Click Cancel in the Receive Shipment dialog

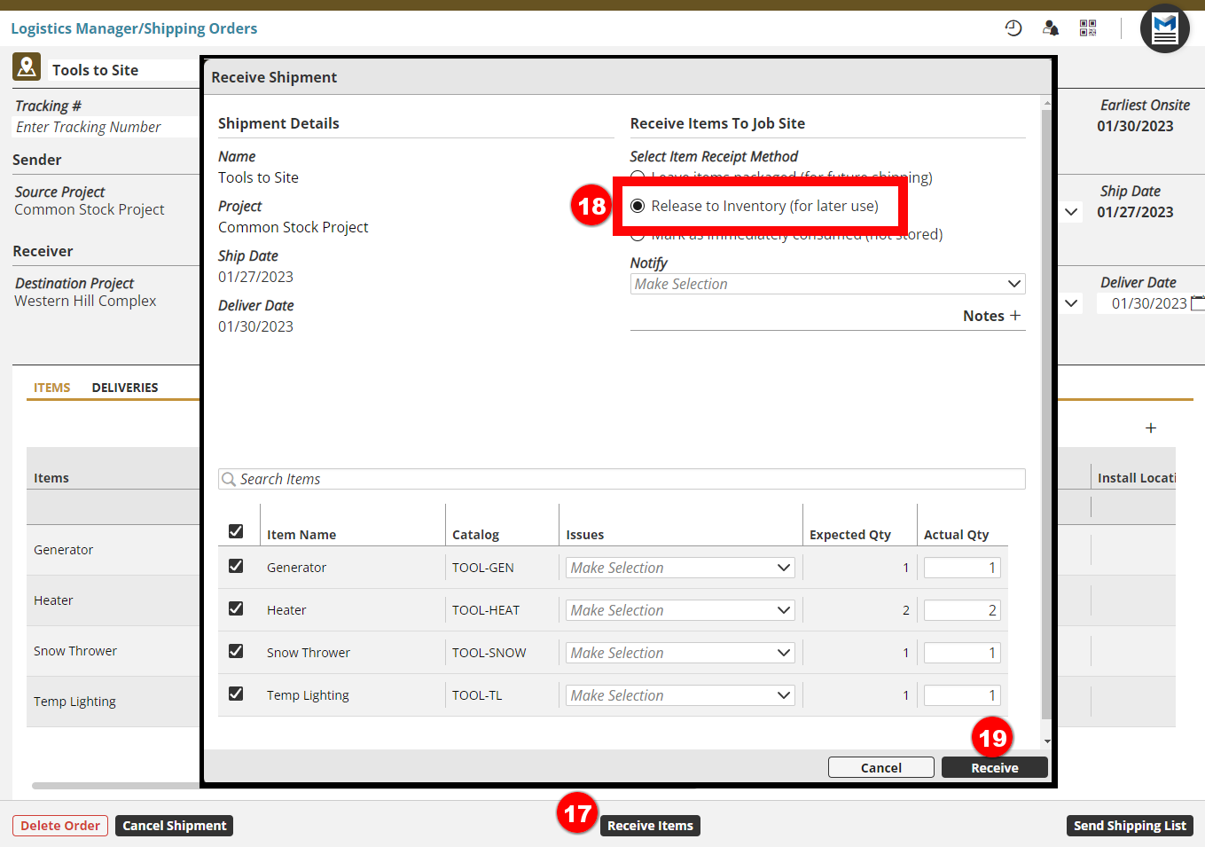pyautogui.click(x=880, y=768)
